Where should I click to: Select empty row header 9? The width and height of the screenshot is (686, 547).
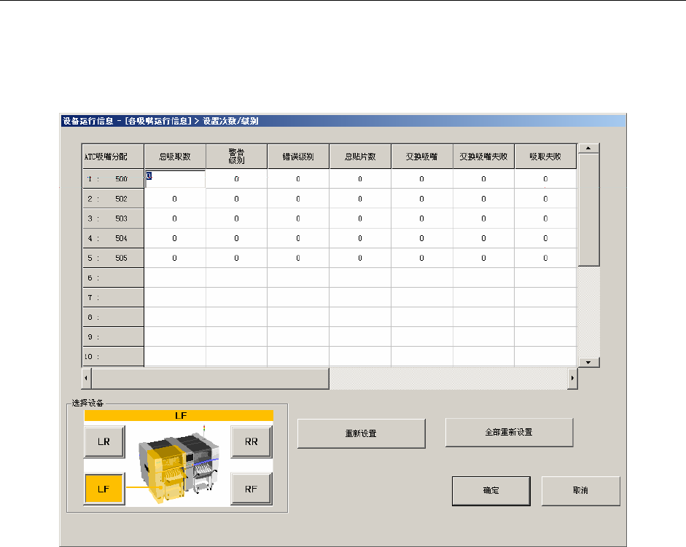coord(113,337)
